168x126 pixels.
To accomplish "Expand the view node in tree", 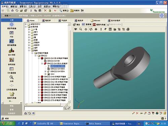I will pos(45,74).
